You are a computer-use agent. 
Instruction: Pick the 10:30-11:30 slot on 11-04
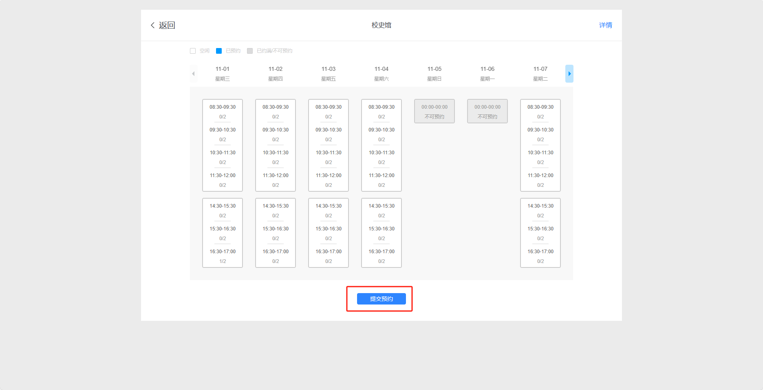[381, 157]
